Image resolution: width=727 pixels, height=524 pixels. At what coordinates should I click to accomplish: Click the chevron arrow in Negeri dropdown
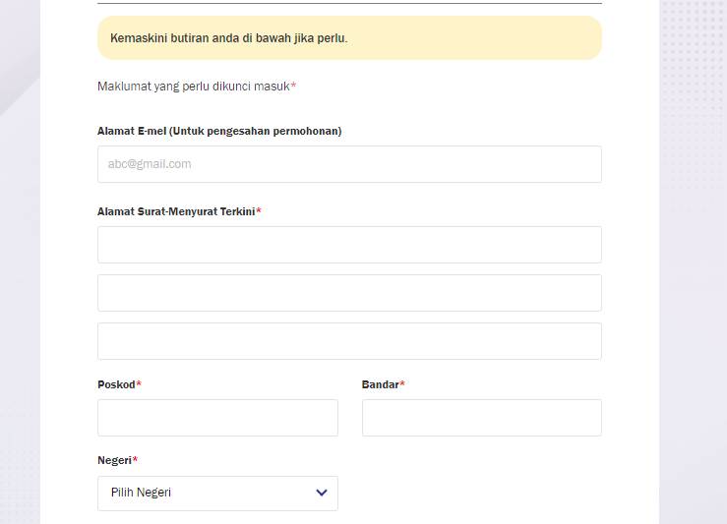tap(322, 493)
